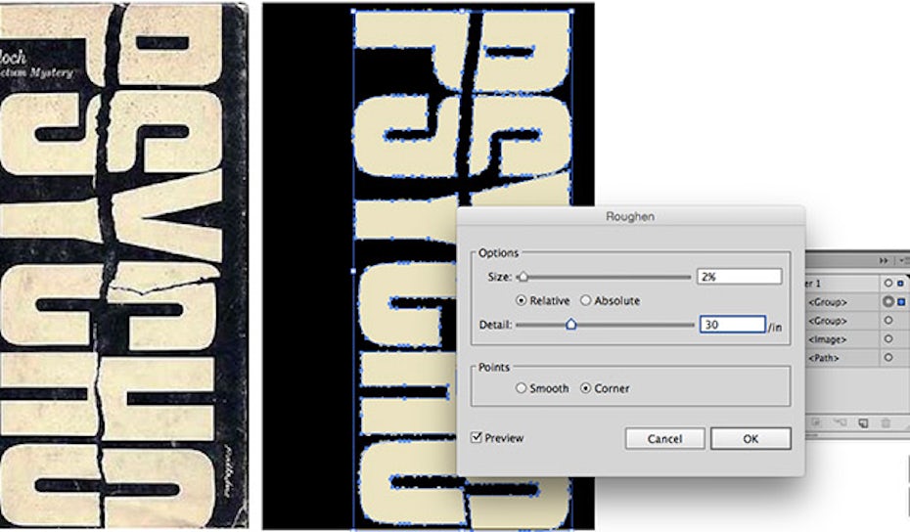
Task: Cancel the Roughen dialog
Action: 664,438
